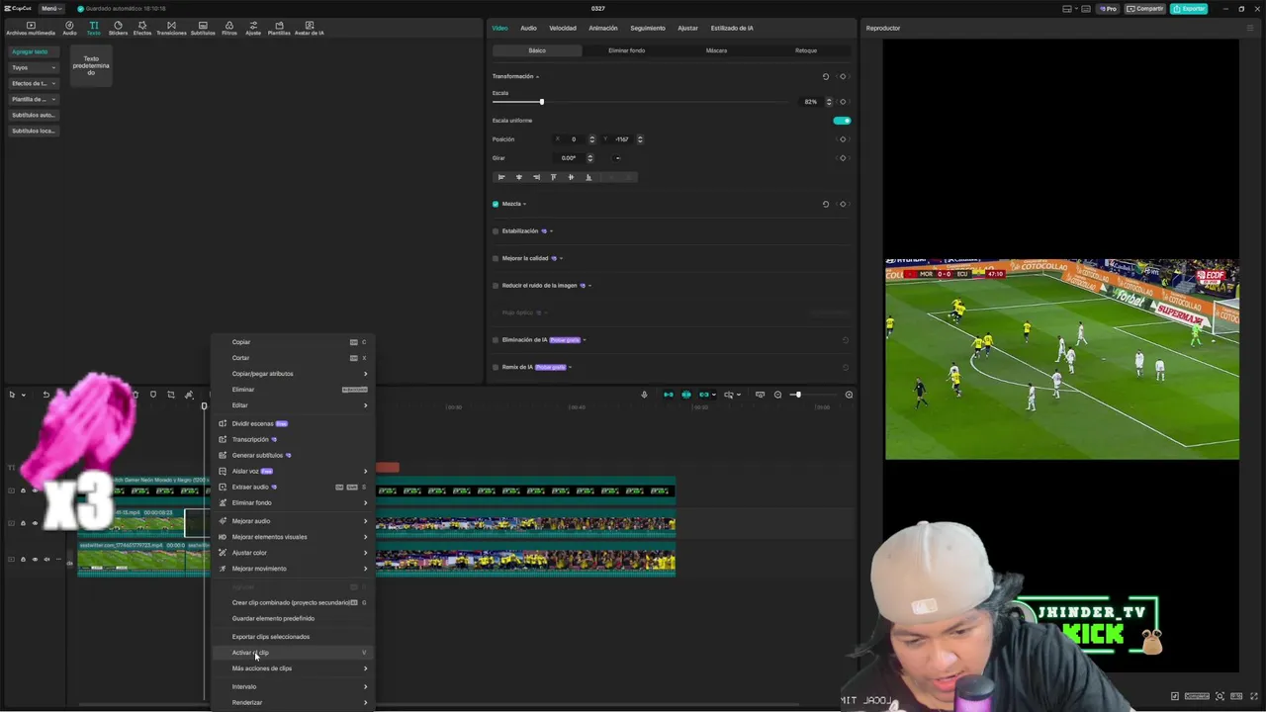Open the Editar submenu in context menu

(294, 405)
